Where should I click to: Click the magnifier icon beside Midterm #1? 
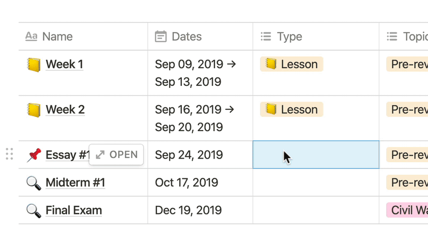tap(34, 182)
